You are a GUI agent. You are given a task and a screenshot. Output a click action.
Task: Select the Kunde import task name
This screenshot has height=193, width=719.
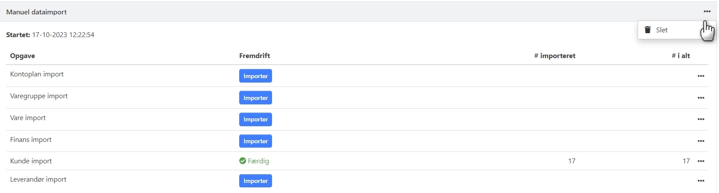pos(31,161)
